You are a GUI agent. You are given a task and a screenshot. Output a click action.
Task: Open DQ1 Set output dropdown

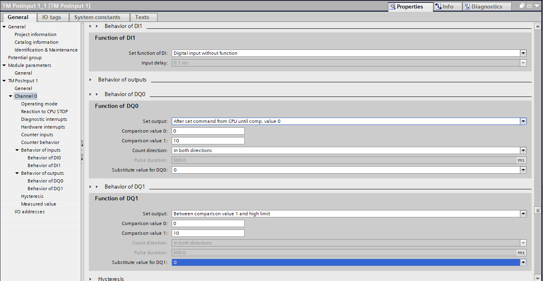point(523,214)
